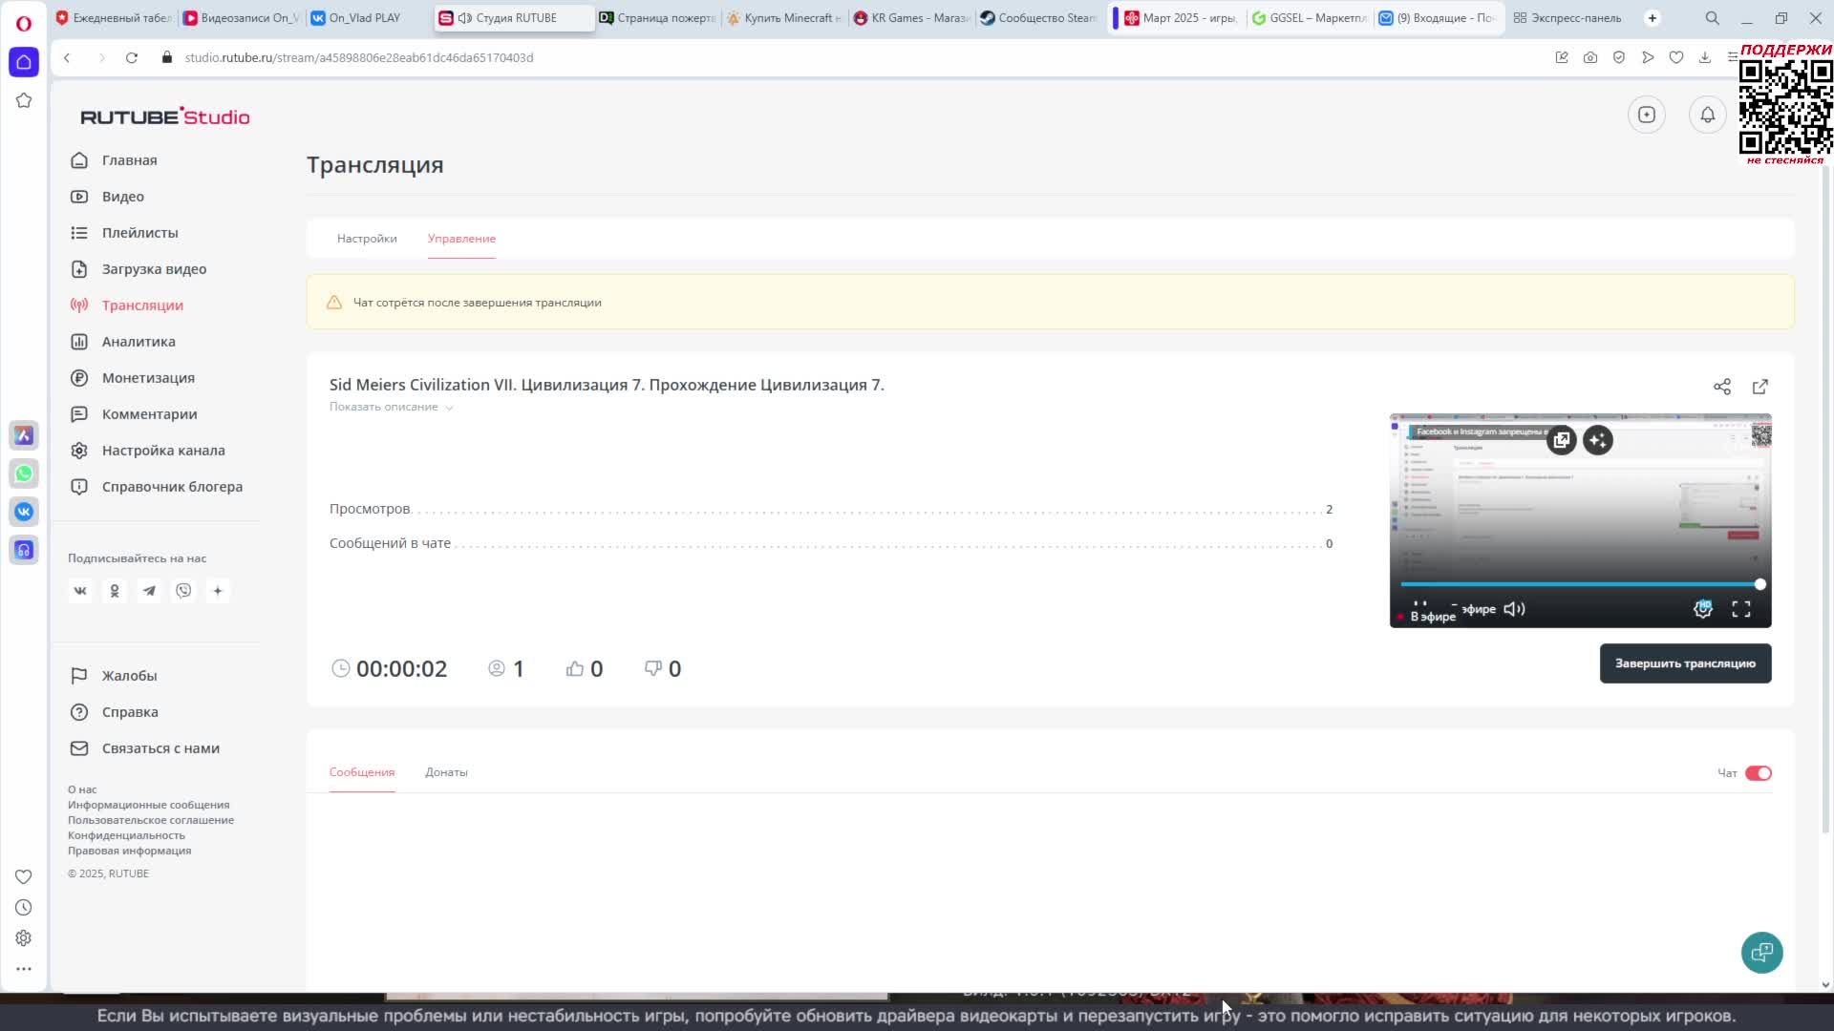Open Odnoklassniki social link icon
This screenshot has width=1834, height=1031.
click(115, 591)
